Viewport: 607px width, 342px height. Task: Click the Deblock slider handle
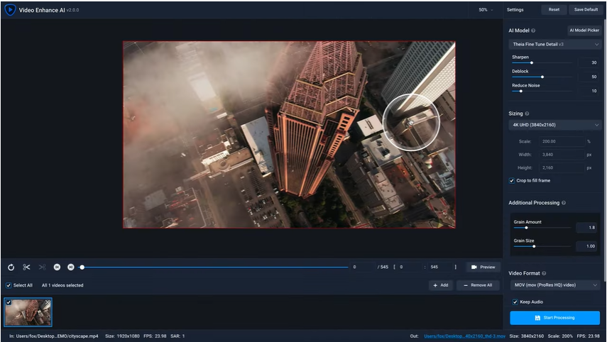(542, 77)
